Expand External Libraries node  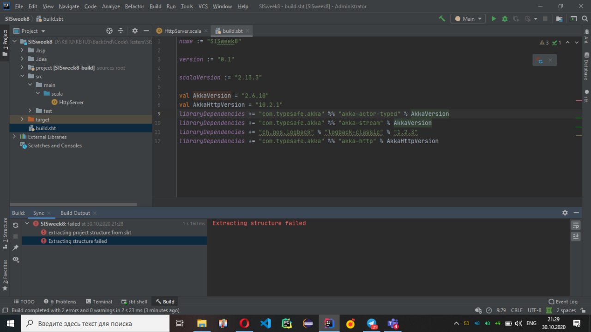point(15,137)
